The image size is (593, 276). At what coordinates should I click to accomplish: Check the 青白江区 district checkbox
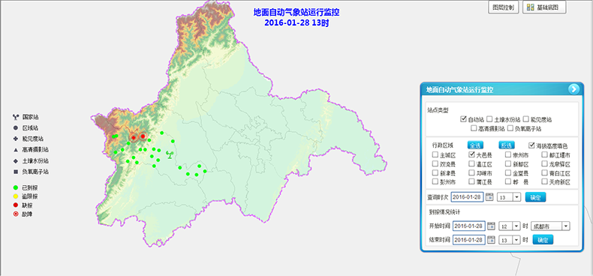point(544,173)
